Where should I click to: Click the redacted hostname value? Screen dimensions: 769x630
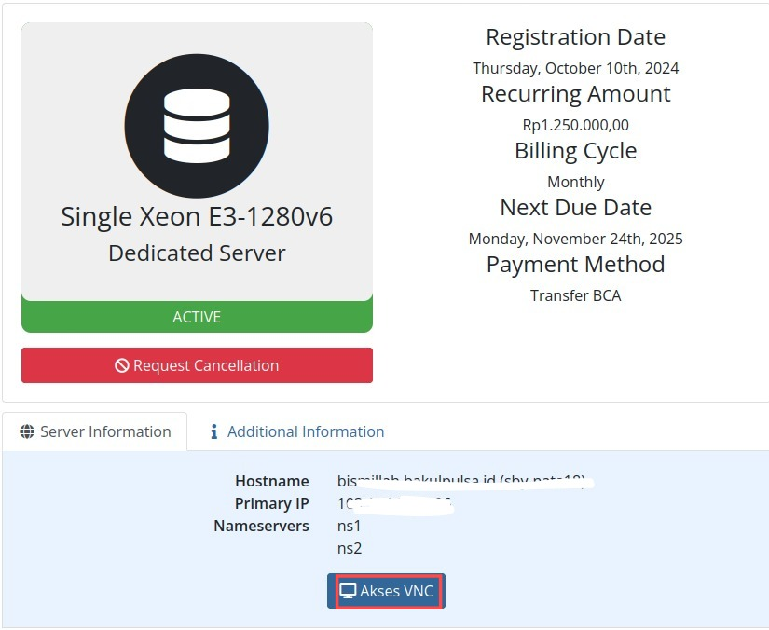(x=463, y=481)
